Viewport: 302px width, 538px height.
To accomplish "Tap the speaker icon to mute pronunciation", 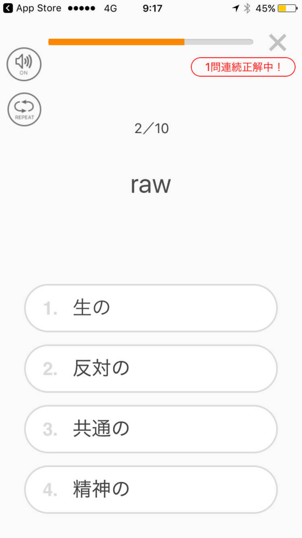I will [24, 64].
